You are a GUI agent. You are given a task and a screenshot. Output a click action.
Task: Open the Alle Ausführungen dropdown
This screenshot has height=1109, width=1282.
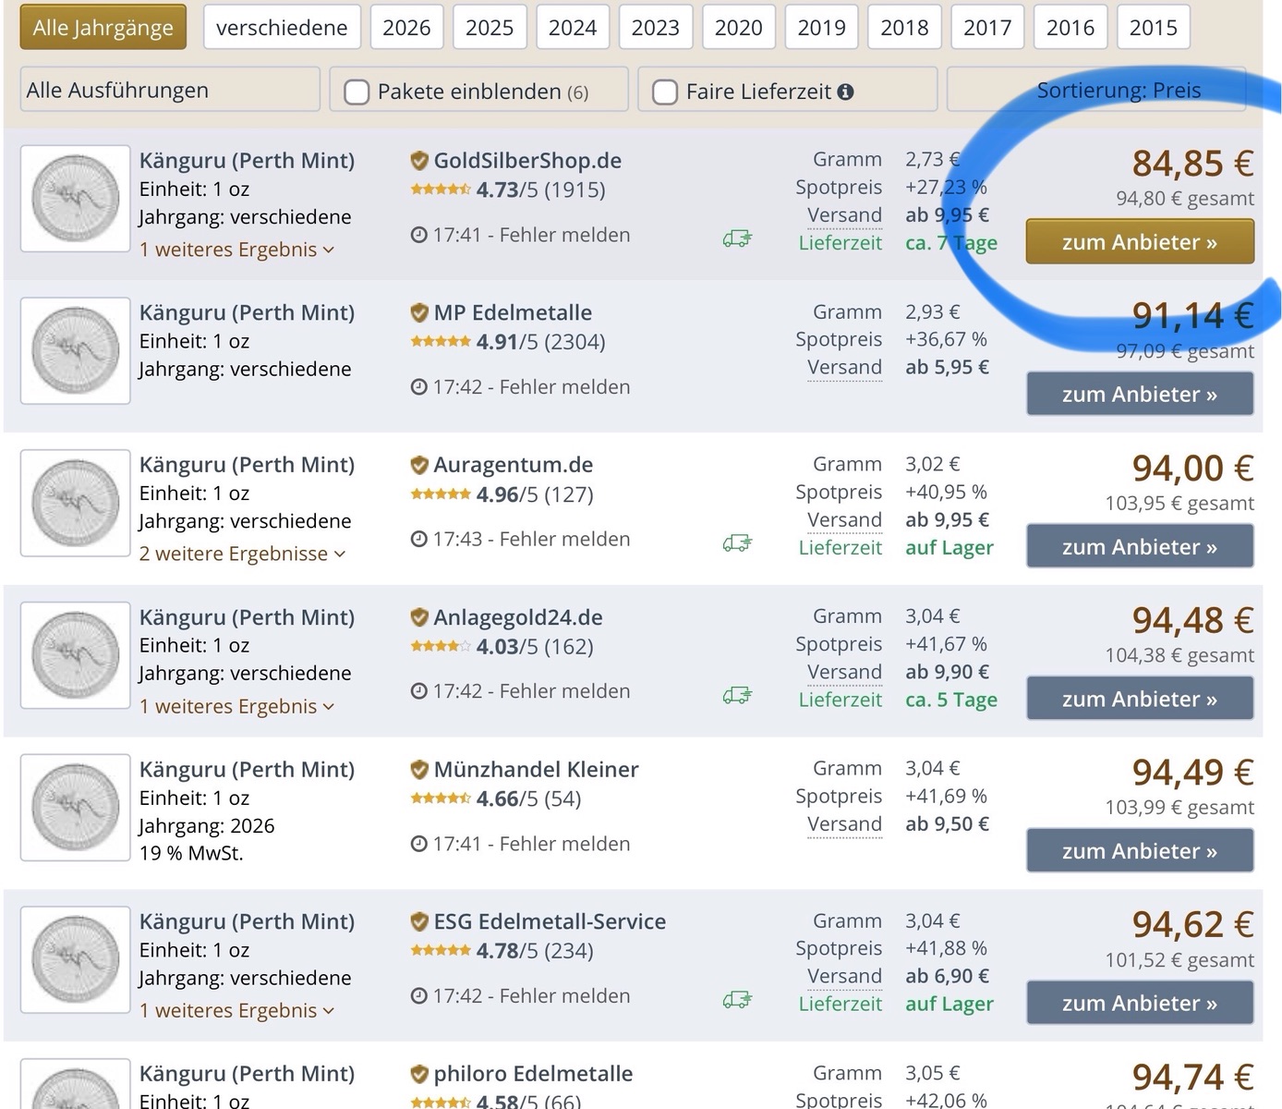pyautogui.click(x=170, y=91)
